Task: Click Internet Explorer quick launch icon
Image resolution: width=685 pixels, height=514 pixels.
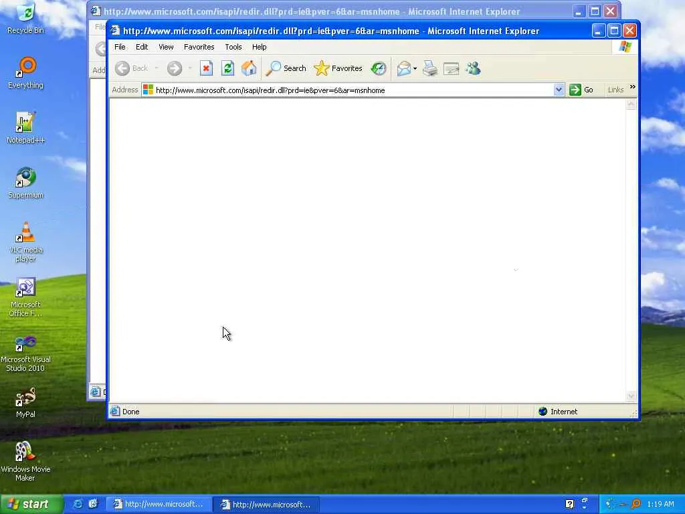Action: pos(78,504)
